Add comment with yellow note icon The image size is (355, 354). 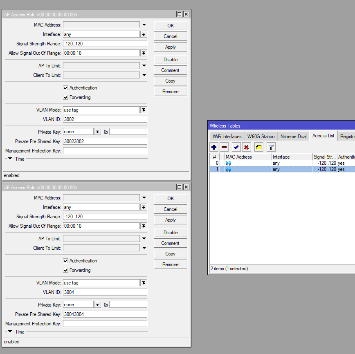pos(258,147)
